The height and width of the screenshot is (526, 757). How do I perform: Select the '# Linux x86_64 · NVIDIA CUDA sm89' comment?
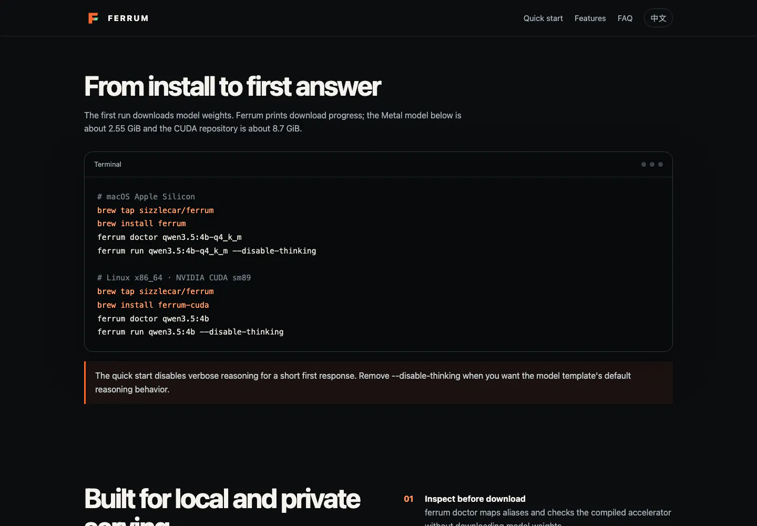click(x=174, y=278)
